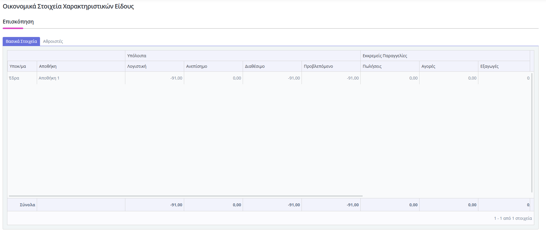The image size is (546, 233).
Task: Select the Επισκόπηση section tab
Action: [18, 22]
